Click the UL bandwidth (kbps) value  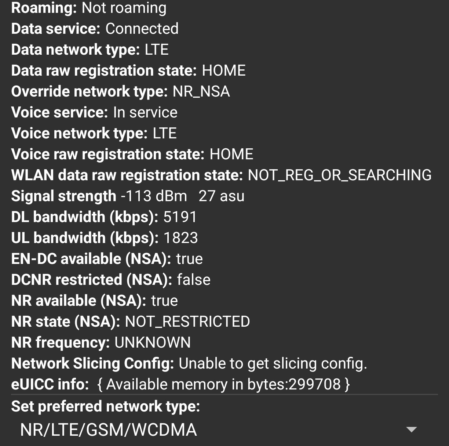(x=180, y=238)
